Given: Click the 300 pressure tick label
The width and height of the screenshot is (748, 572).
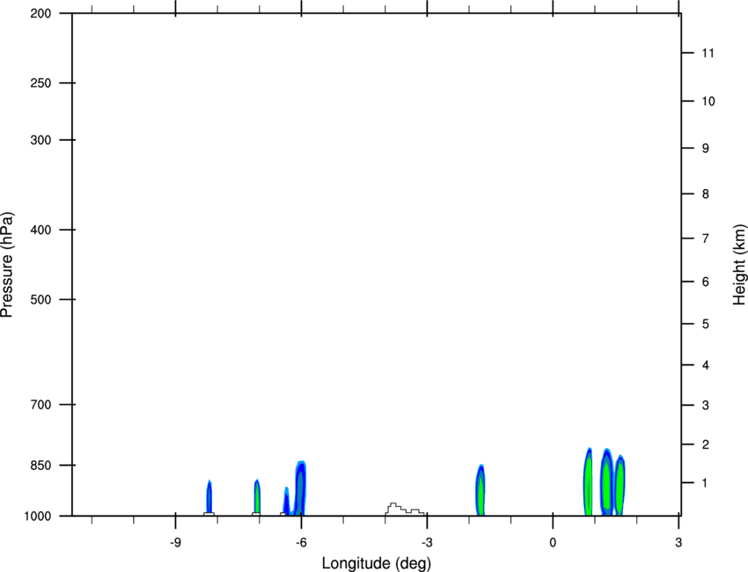Looking at the screenshot, I should coord(40,140).
